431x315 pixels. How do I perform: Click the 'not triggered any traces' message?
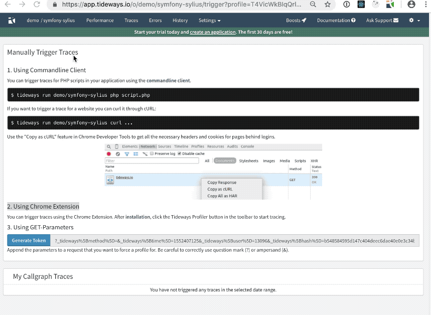213,290
